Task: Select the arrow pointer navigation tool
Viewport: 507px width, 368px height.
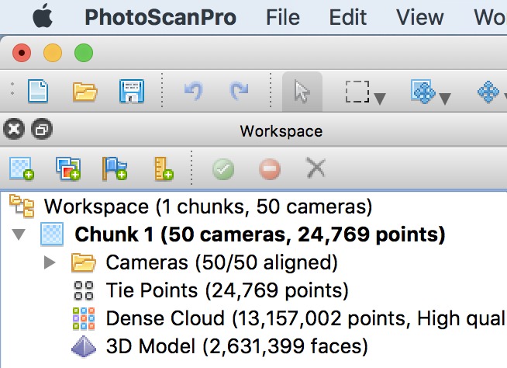Action: click(x=302, y=92)
